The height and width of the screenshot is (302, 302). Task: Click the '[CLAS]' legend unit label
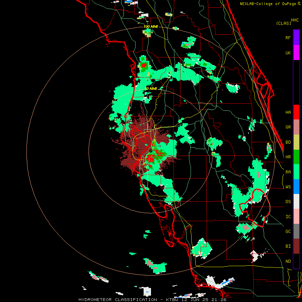(284, 23)
